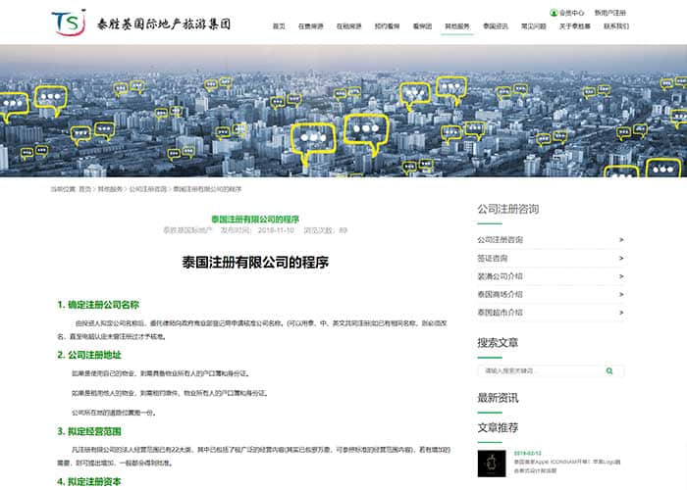
Task: Click the TS company logo
Action: click(x=71, y=22)
